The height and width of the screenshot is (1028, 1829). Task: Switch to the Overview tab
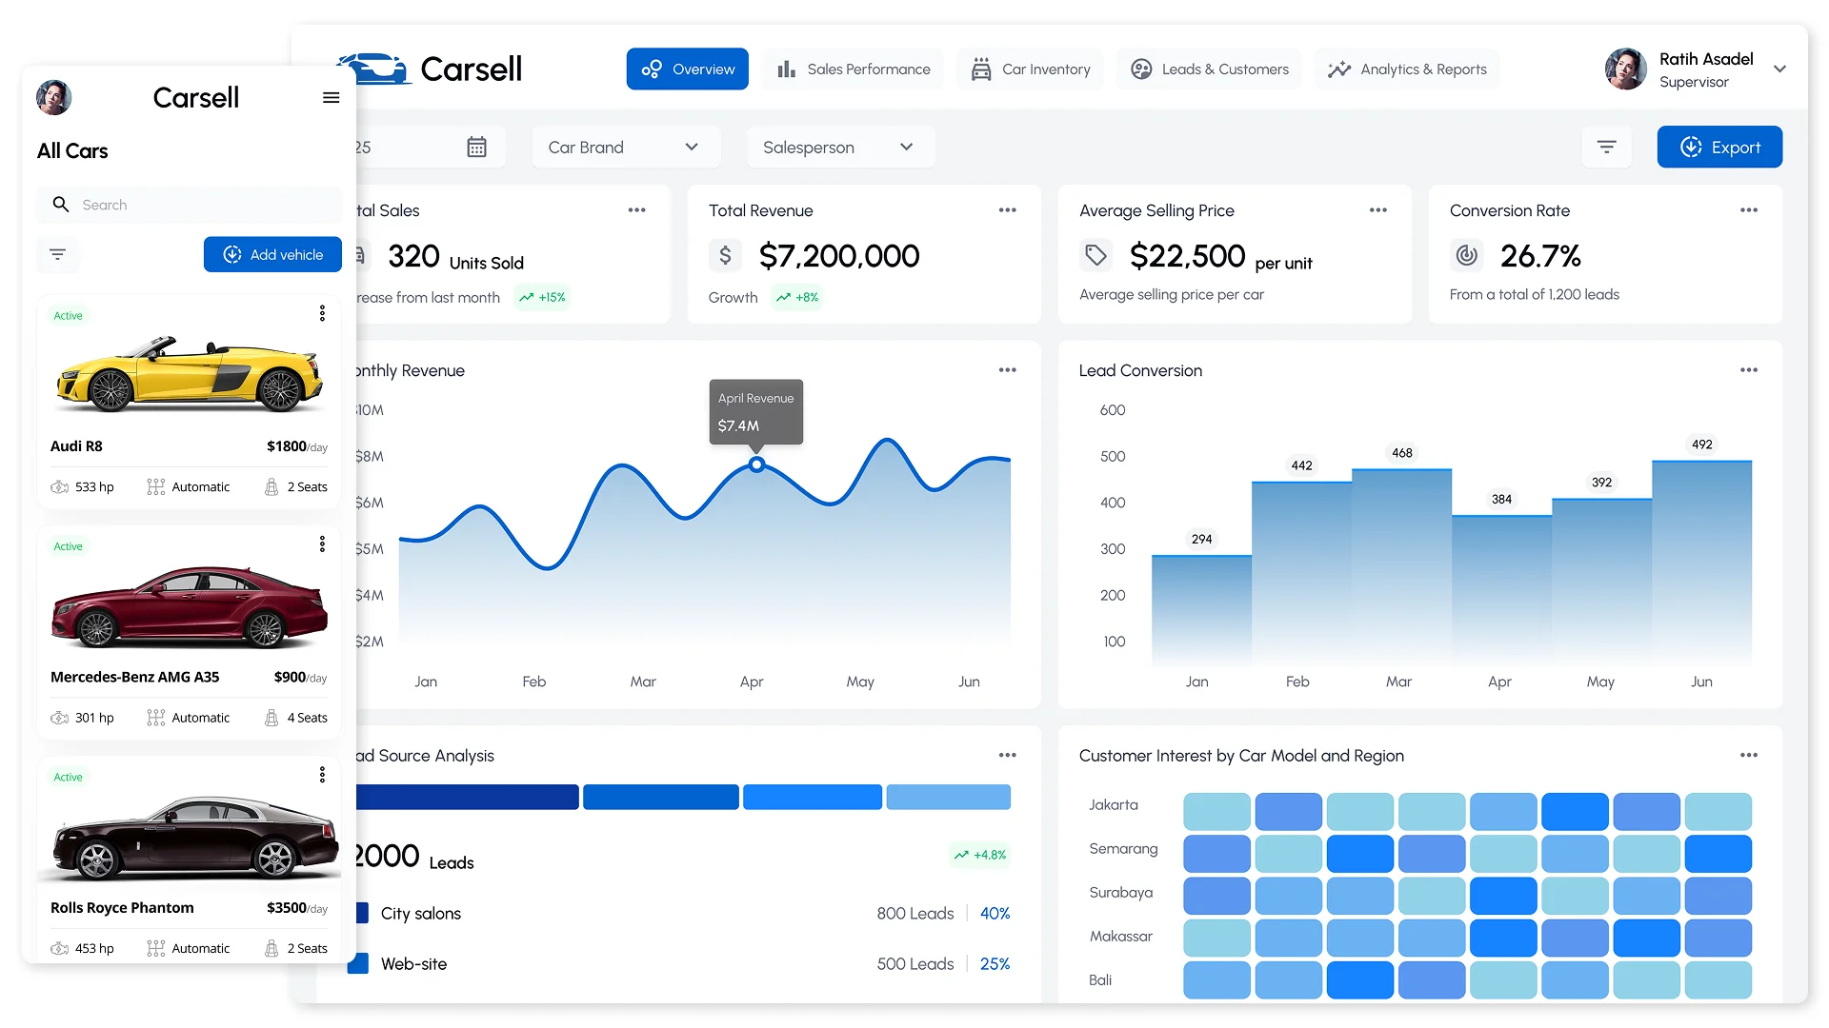687,69
